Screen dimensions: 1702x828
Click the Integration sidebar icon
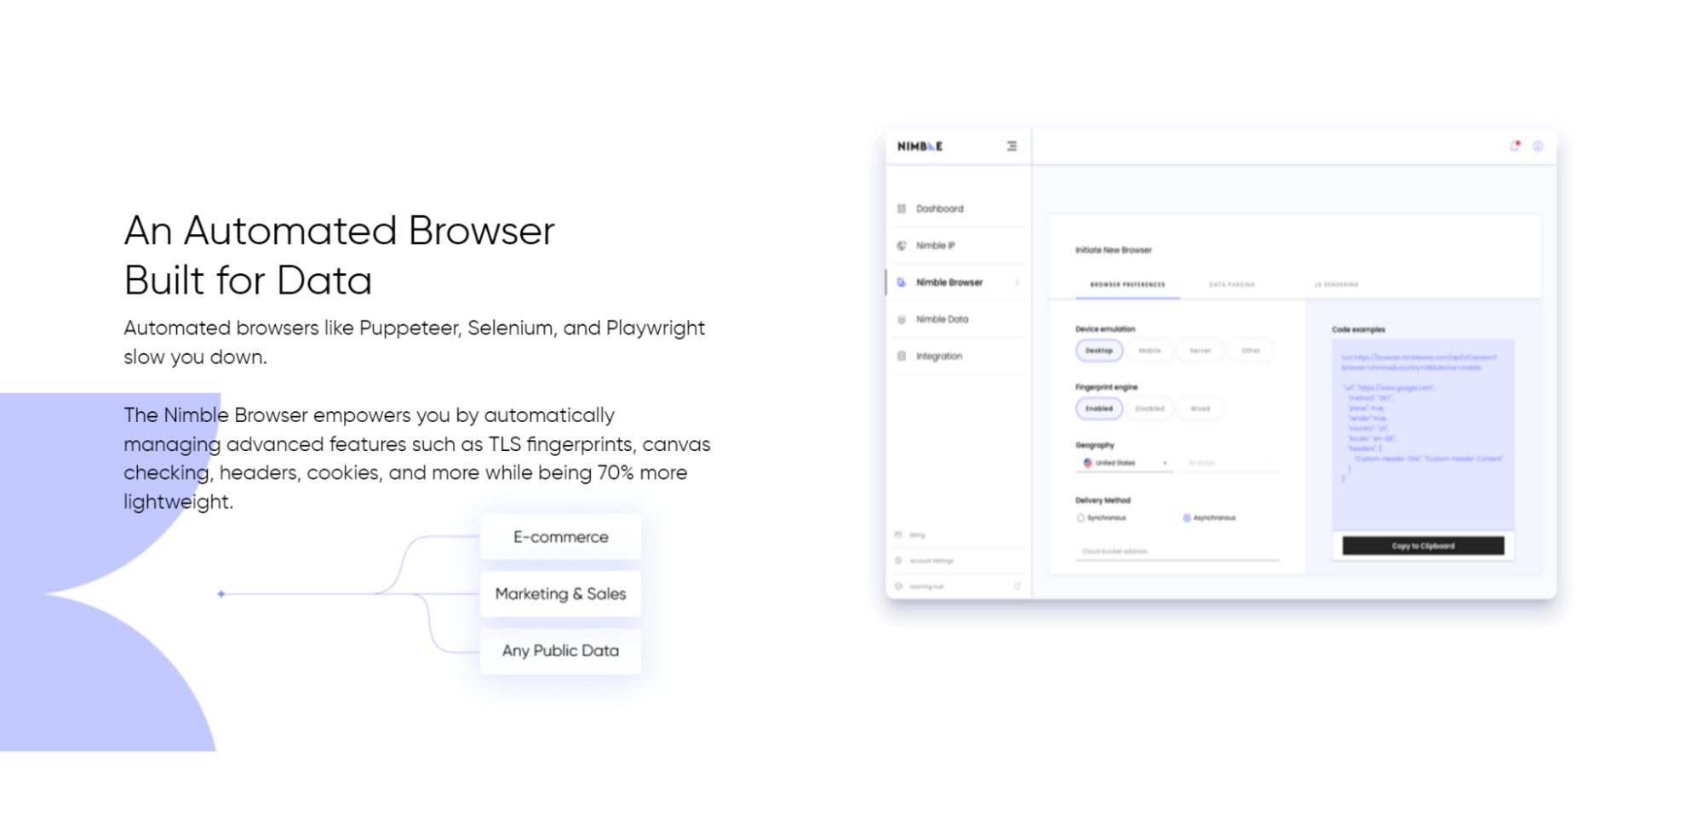(902, 356)
